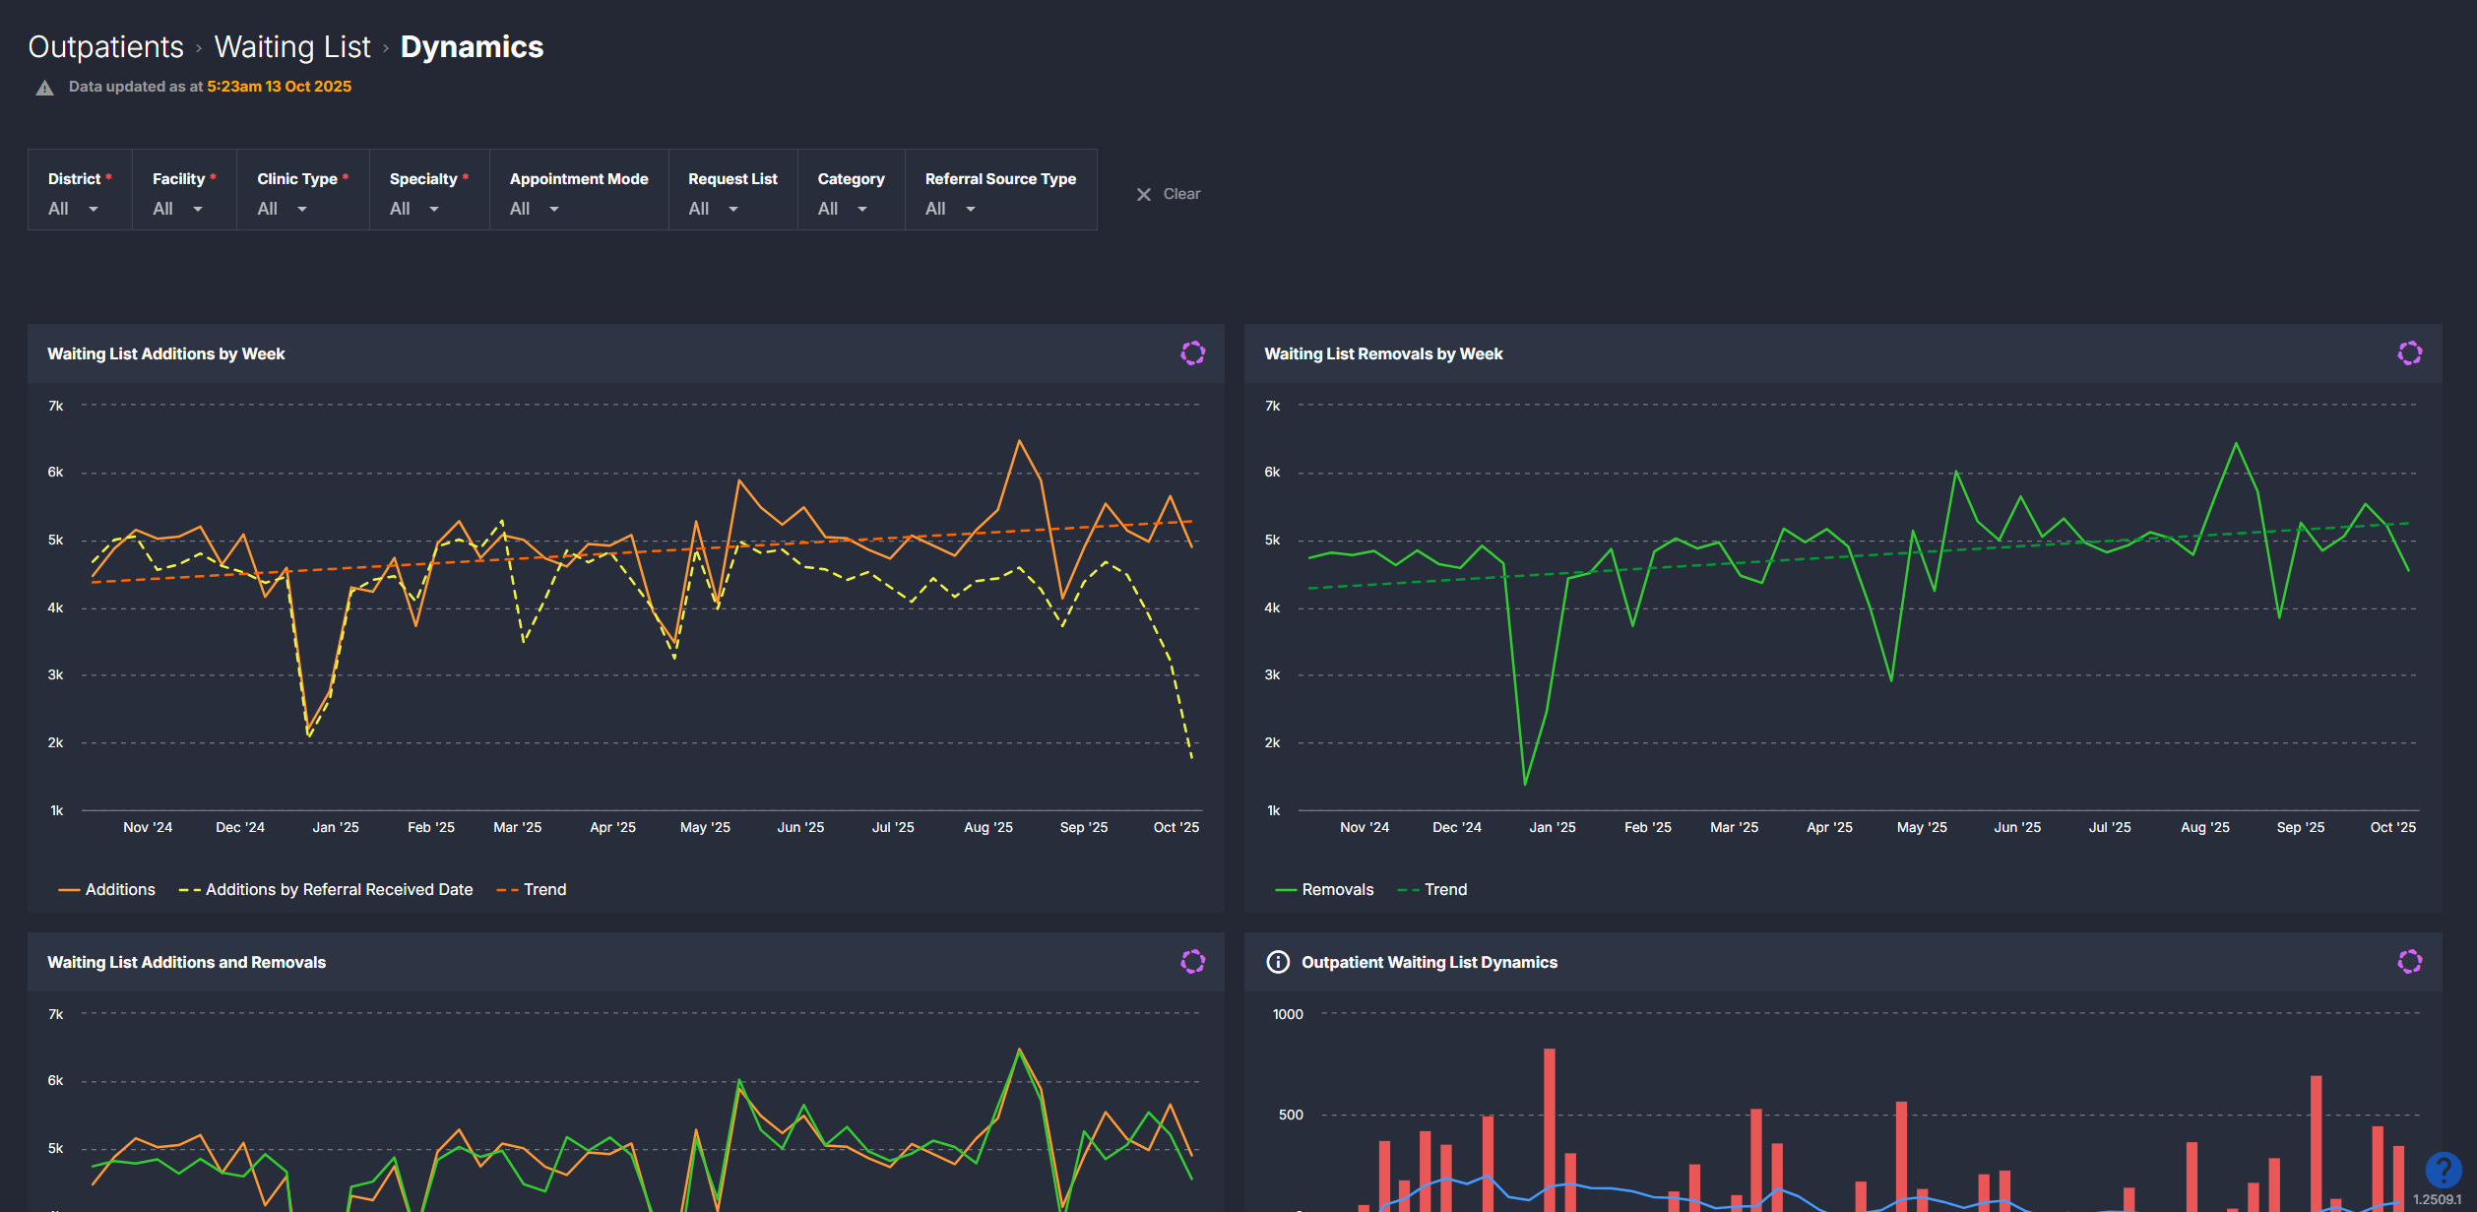This screenshot has width=2477, height=1212.
Task: Open the District filter dropdown
Action: pos(74,209)
